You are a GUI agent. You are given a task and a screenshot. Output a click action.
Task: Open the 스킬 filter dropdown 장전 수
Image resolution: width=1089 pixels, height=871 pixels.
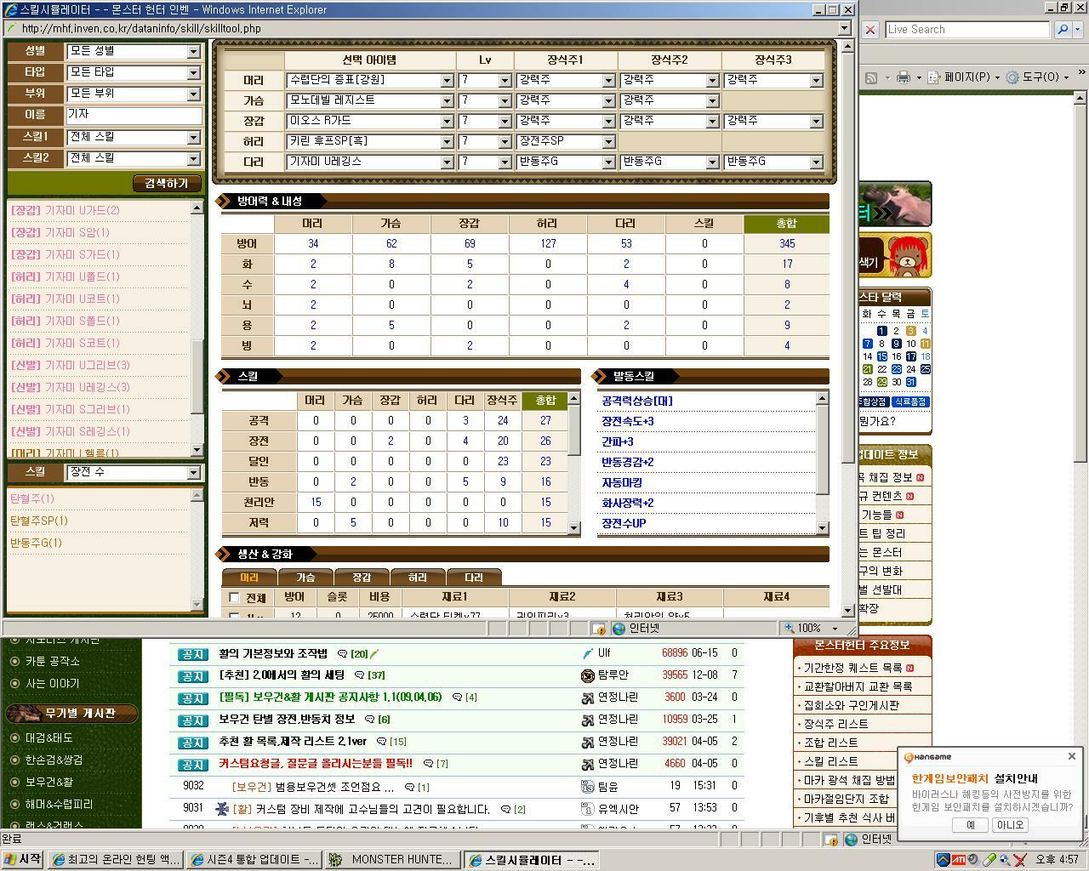193,472
